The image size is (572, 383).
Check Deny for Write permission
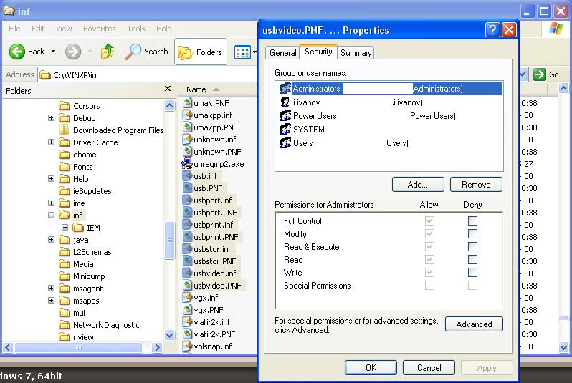(472, 273)
